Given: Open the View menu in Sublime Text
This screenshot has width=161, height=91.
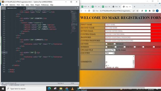Looking at the screenshot, I should [x=23, y=5].
